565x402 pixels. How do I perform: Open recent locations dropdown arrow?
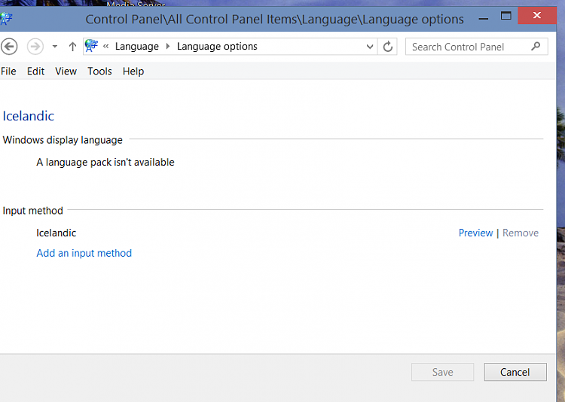coord(55,47)
